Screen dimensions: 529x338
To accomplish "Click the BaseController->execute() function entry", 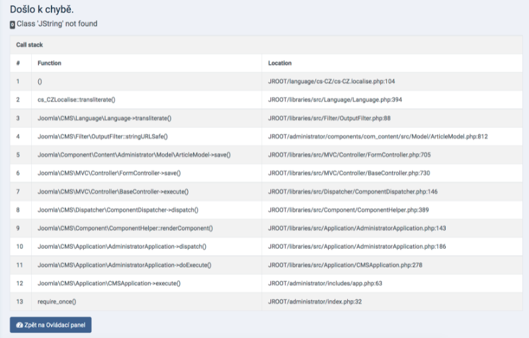I will pyautogui.click(x=113, y=191).
